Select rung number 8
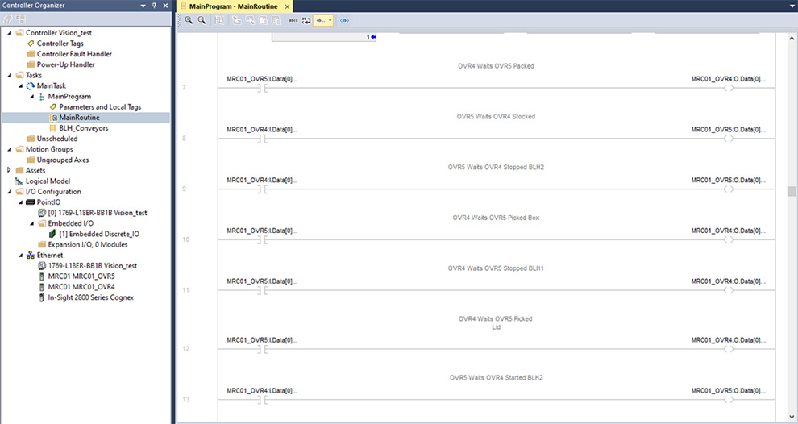798x424 pixels. tap(185, 139)
